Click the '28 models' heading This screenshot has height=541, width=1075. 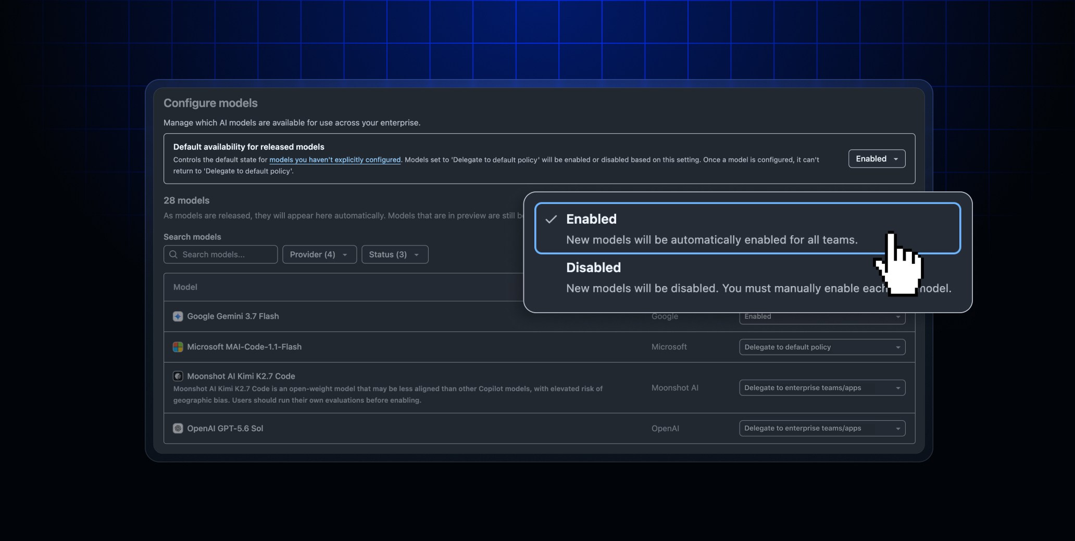(x=186, y=200)
